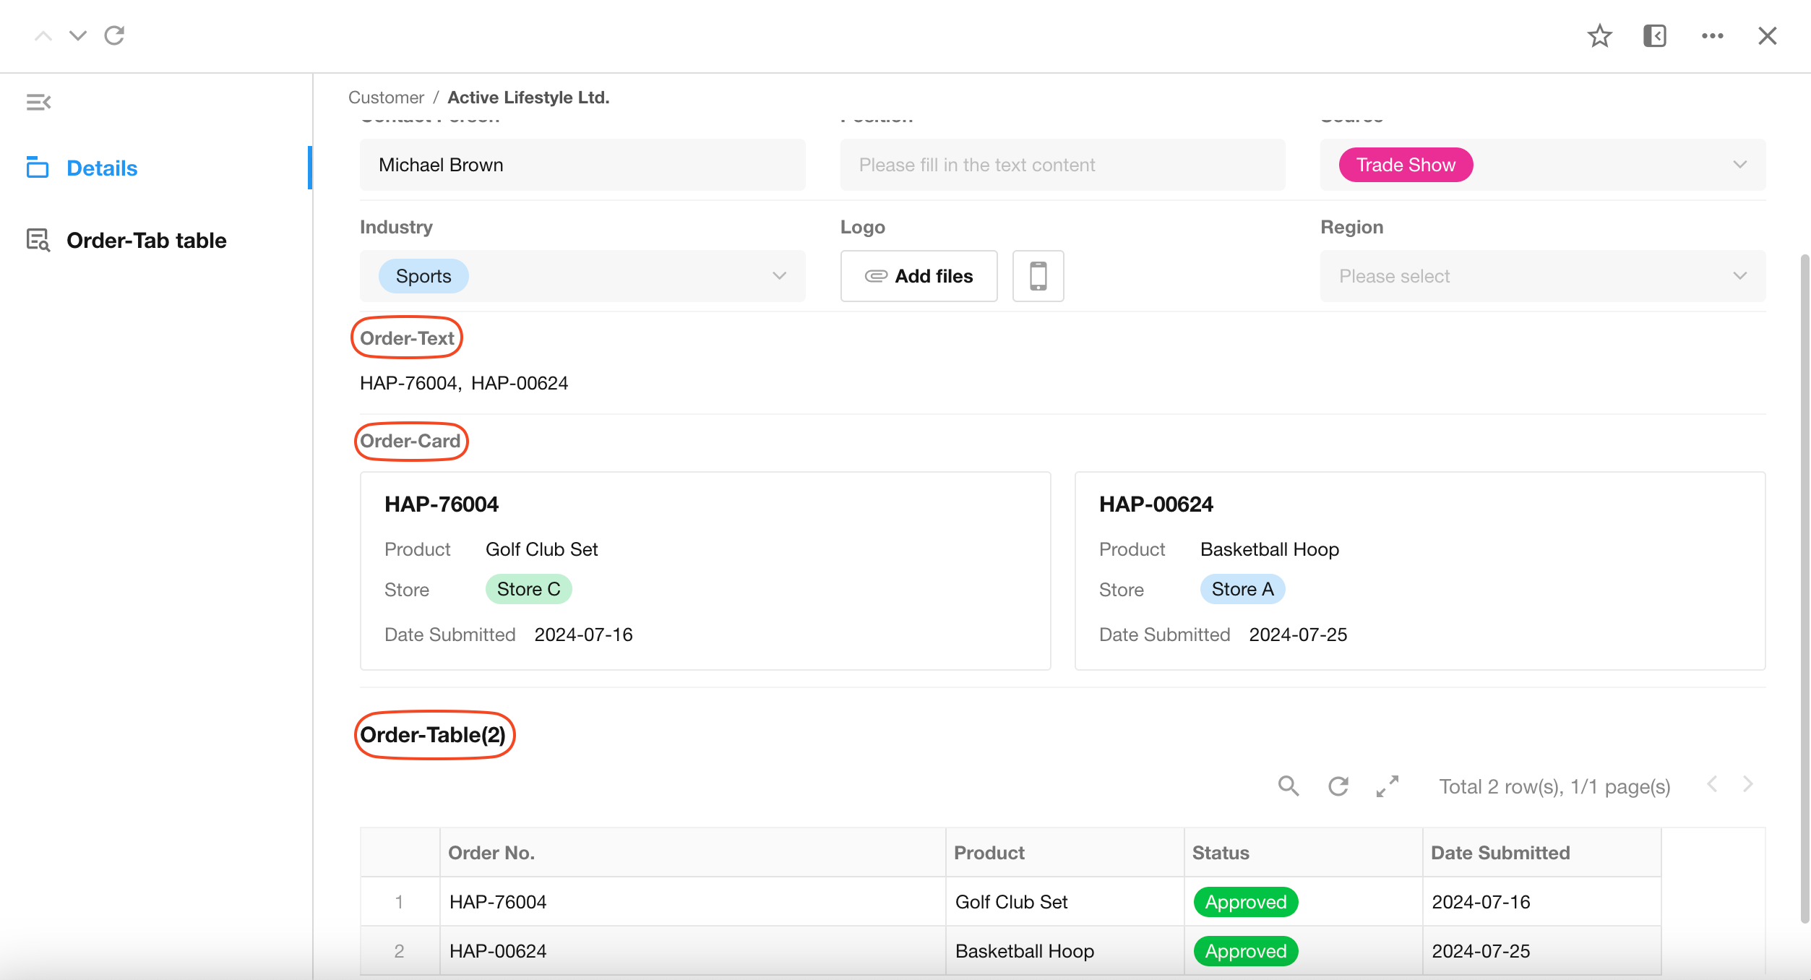Click the Position text input field

(1062, 165)
